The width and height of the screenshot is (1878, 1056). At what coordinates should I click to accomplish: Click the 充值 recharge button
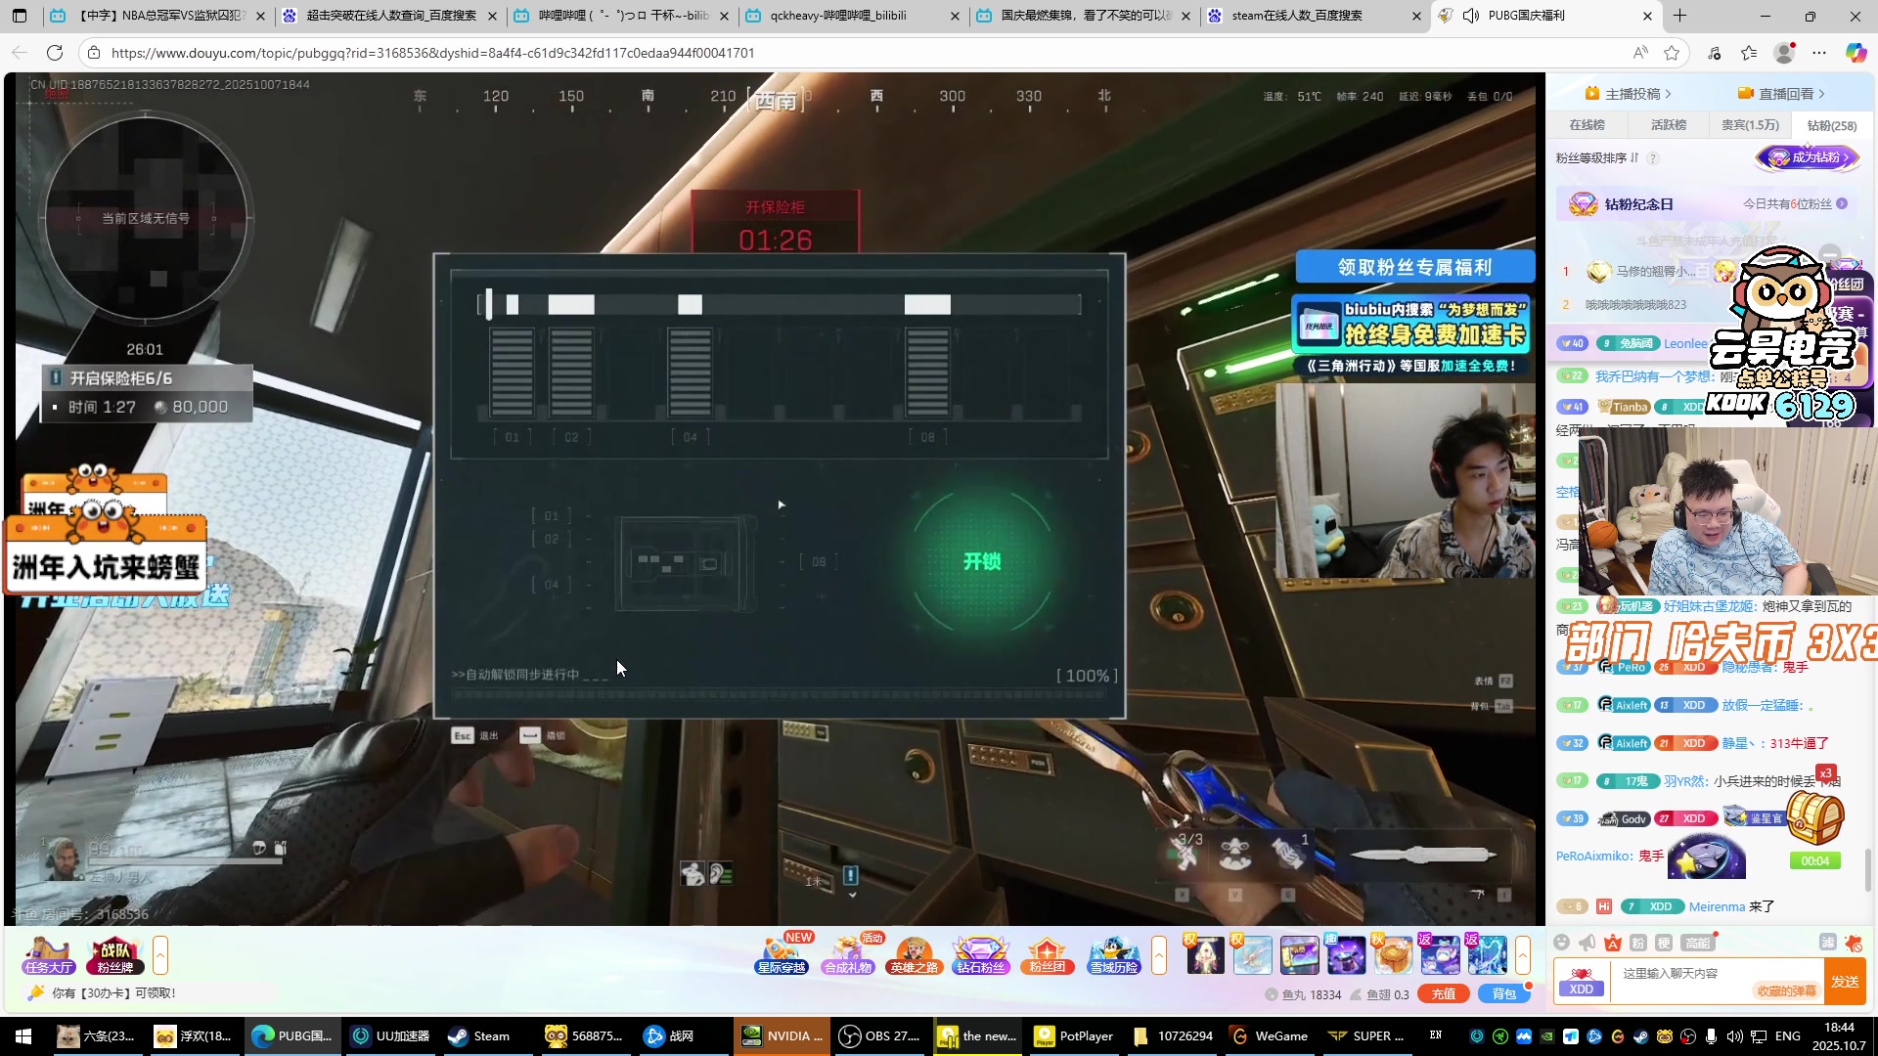click(x=1444, y=994)
